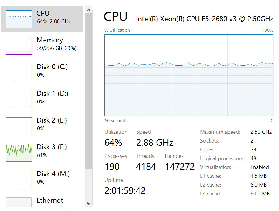
Task: Open the Ethernet graph thumbnail
Action: coord(19,202)
